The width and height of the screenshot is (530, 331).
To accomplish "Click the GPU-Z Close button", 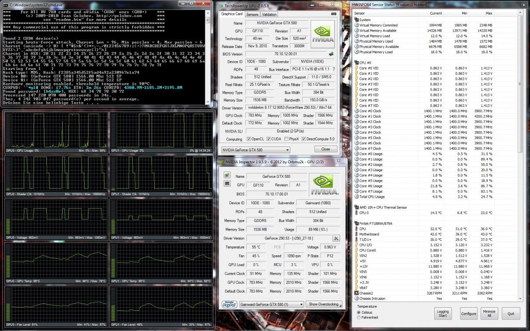I will (x=326, y=149).
